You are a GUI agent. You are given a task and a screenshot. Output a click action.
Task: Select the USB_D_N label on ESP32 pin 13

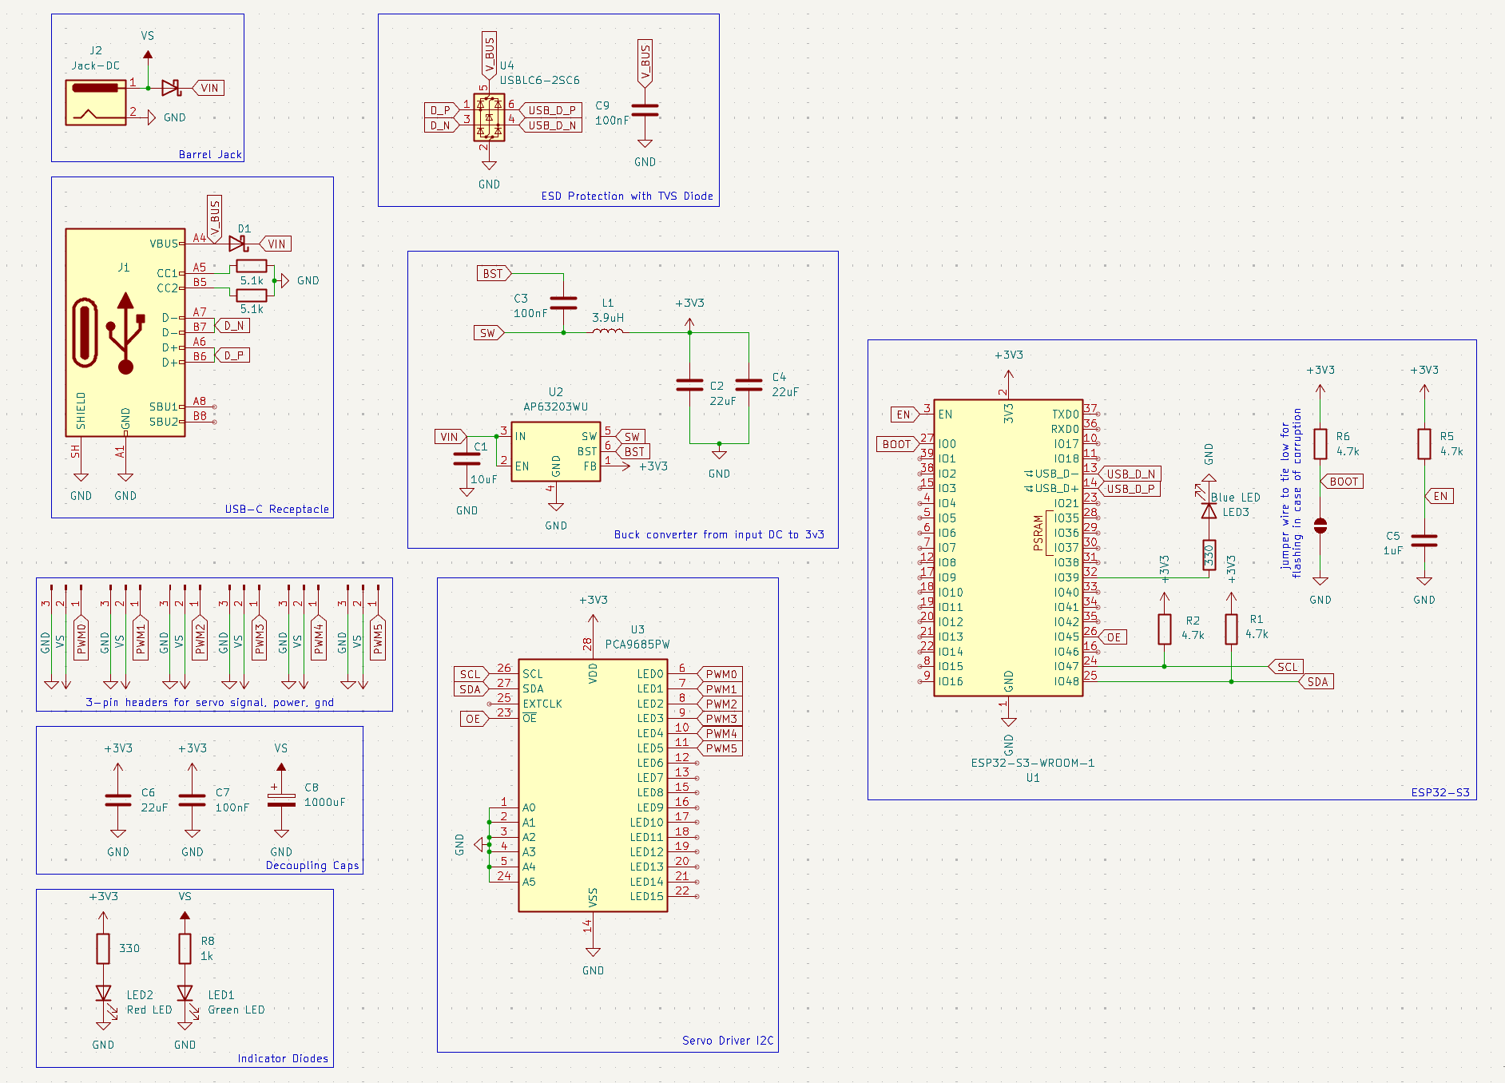[x=1130, y=474]
